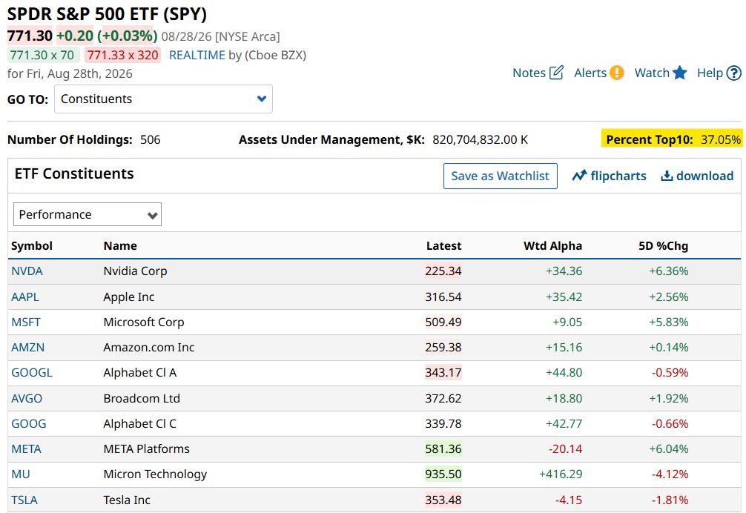Open the MSFT symbol link

click(26, 322)
